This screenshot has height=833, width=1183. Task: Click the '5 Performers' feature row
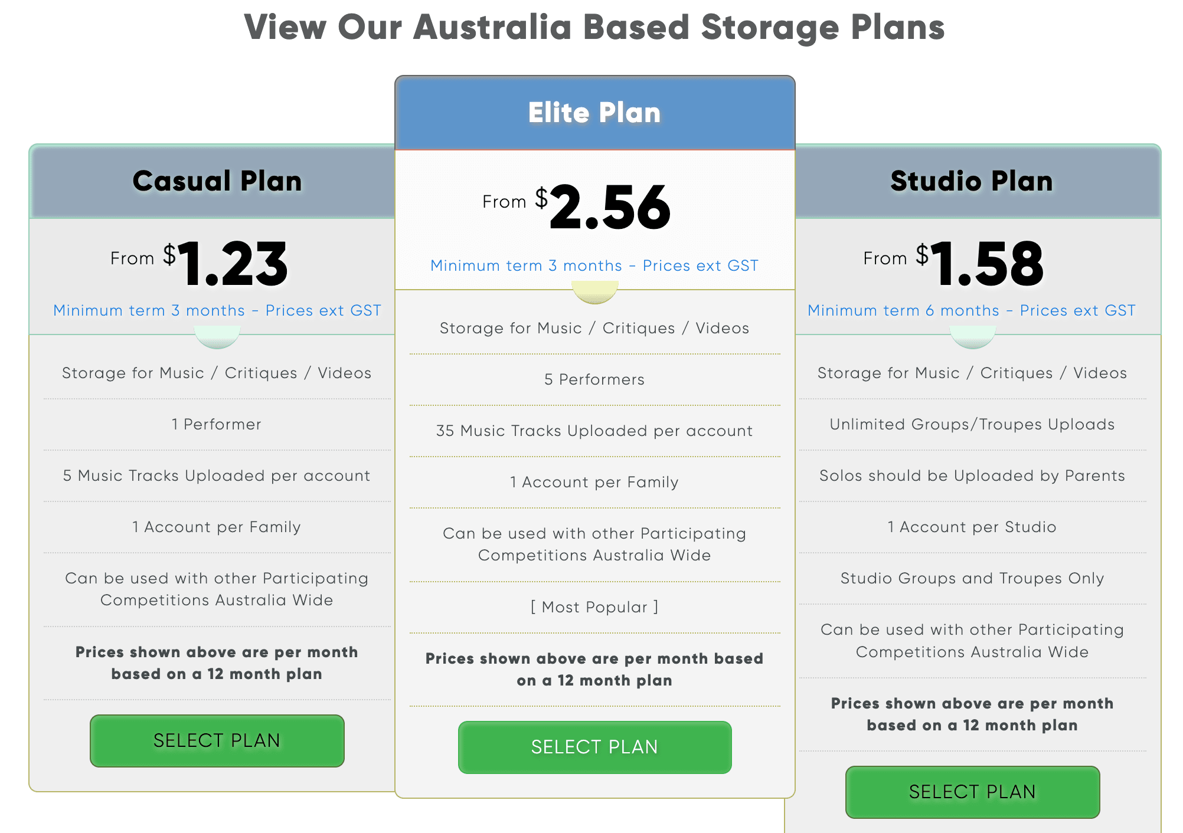pos(594,379)
